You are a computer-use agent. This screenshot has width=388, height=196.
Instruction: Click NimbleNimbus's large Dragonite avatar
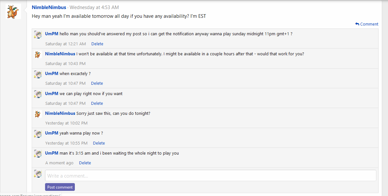13,11
